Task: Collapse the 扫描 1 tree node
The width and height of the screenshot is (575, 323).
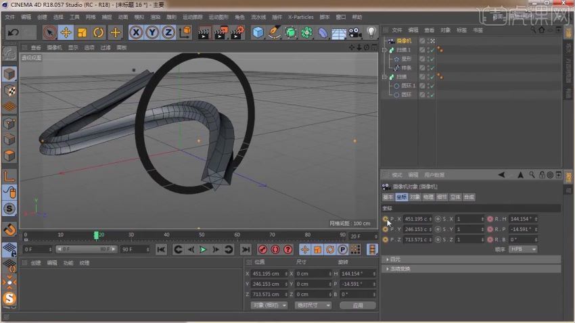Action: 384,50
